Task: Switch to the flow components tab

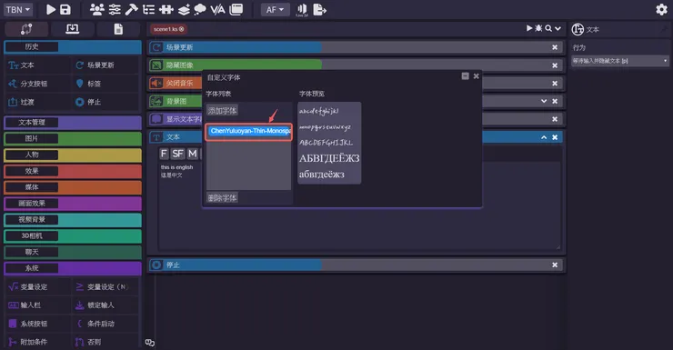Action: [26, 29]
